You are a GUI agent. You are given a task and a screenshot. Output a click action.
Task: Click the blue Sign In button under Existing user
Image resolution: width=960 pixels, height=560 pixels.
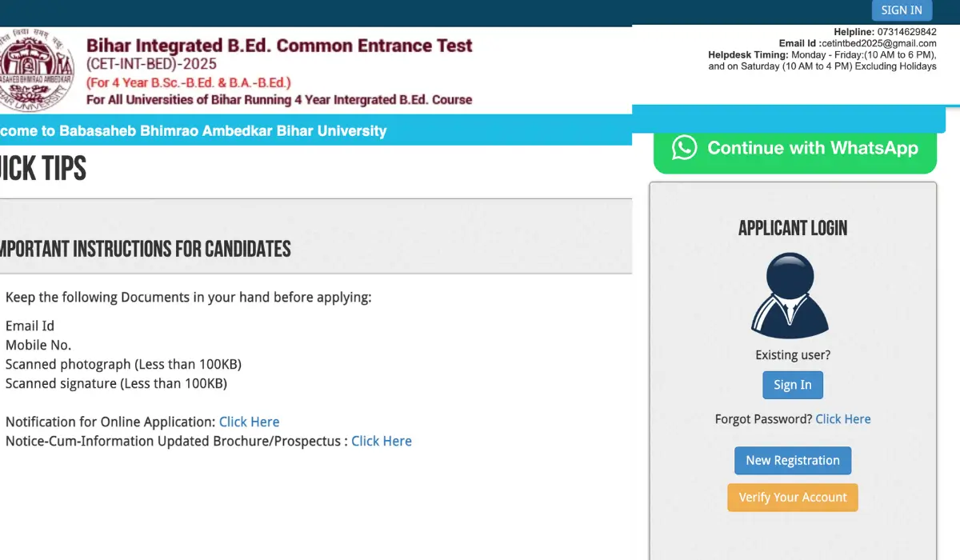click(x=792, y=385)
